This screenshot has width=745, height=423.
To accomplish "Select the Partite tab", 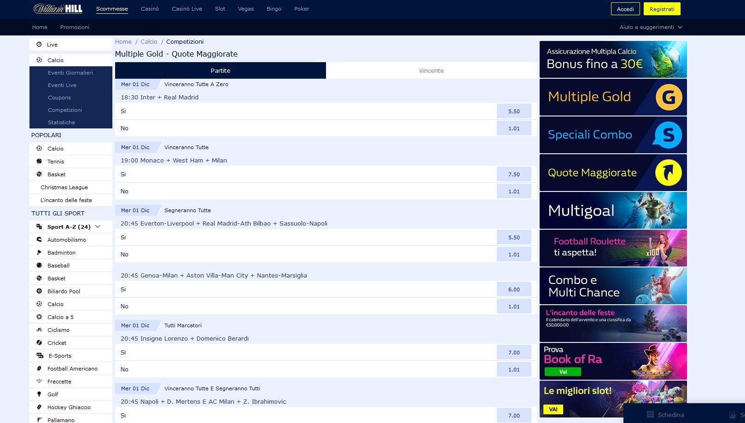I will [221, 70].
